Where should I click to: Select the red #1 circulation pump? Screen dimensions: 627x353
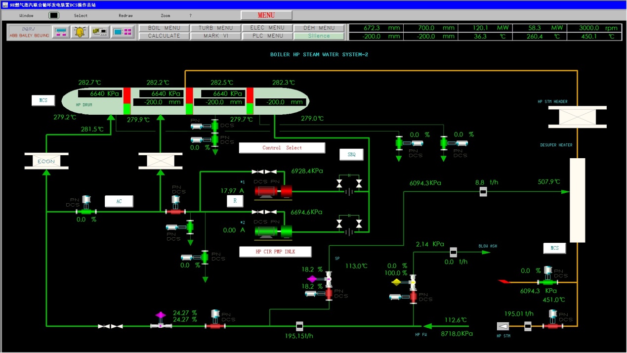(273, 191)
